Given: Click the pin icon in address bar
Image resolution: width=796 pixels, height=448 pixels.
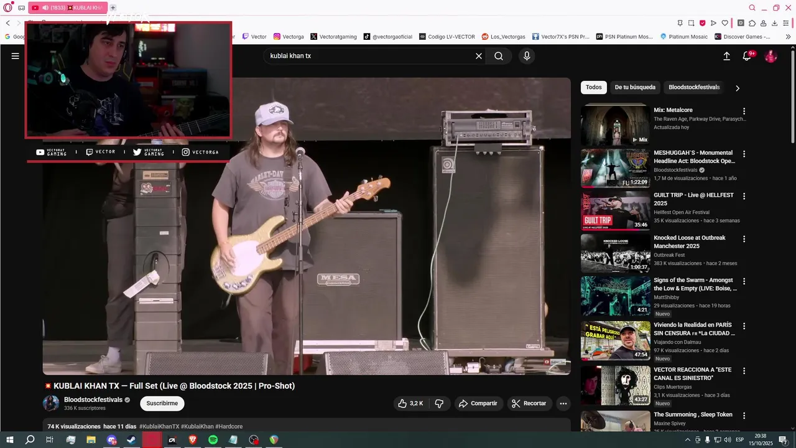Looking at the screenshot, I should coord(680,23).
